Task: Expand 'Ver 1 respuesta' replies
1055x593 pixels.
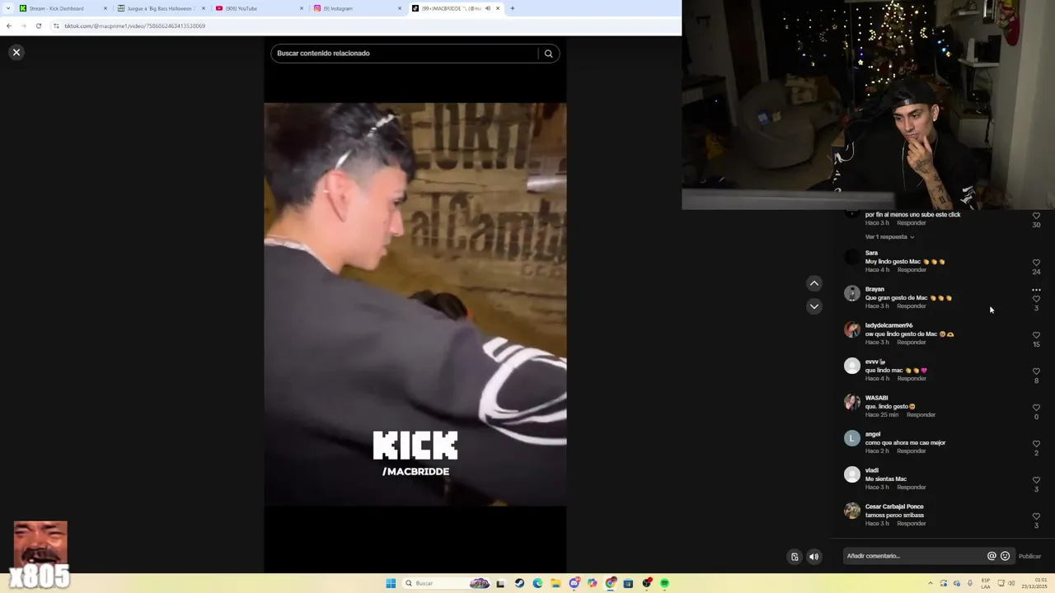Action: click(889, 236)
